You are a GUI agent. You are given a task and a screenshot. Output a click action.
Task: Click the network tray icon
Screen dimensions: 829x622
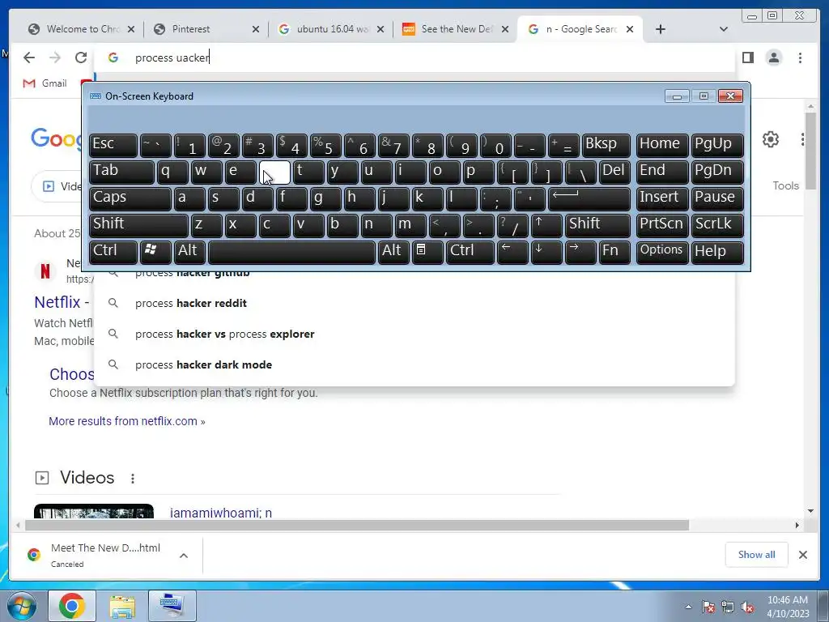[x=728, y=607]
